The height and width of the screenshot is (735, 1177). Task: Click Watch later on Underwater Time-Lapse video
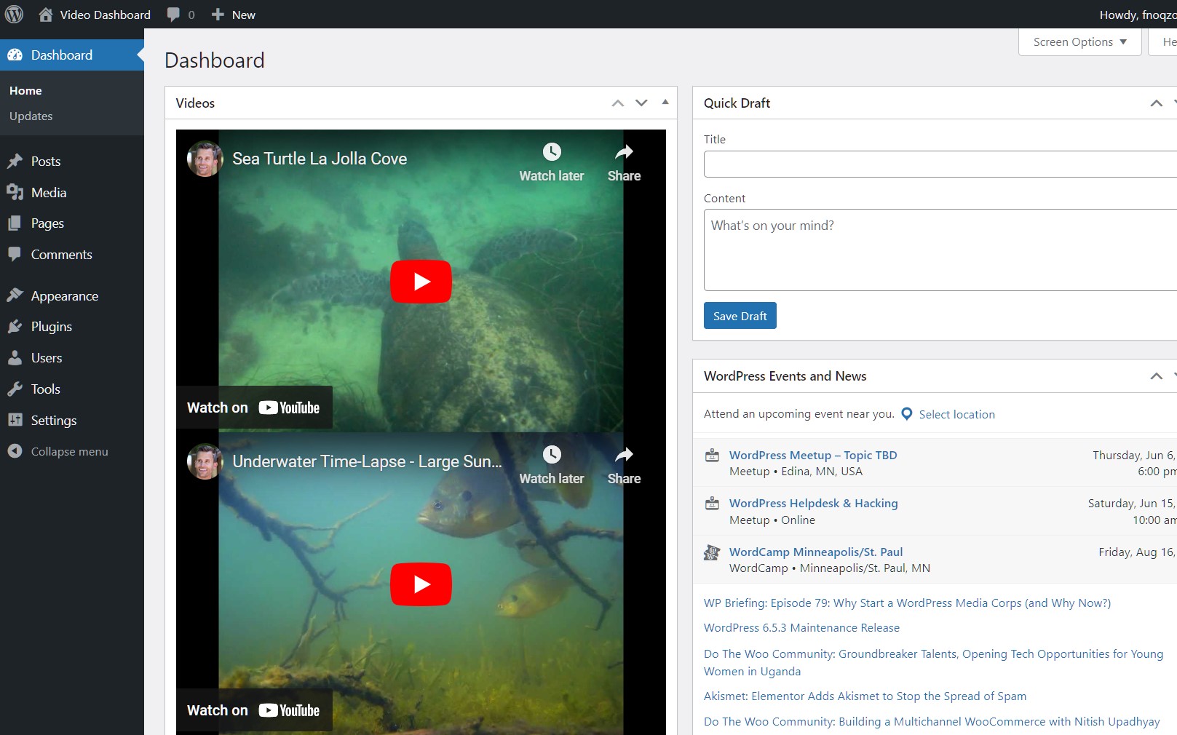pyautogui.click(x=551, y=464)
